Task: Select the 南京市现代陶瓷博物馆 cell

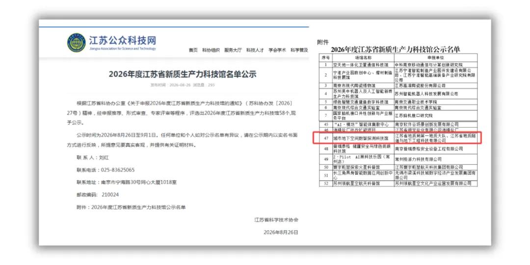Action: pos(363,86)
